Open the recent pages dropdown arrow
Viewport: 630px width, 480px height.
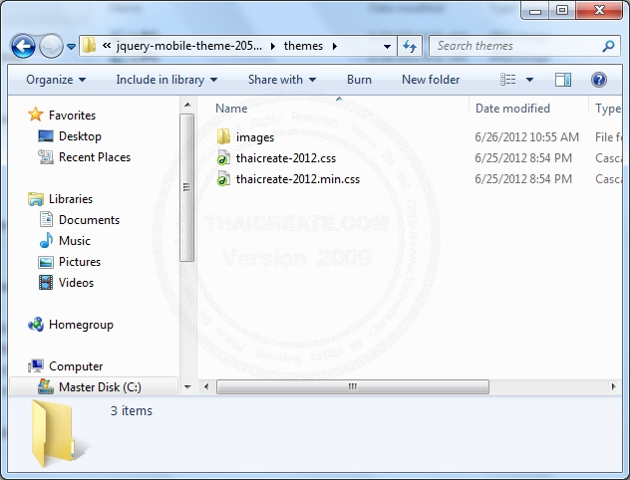click(71, 47)
